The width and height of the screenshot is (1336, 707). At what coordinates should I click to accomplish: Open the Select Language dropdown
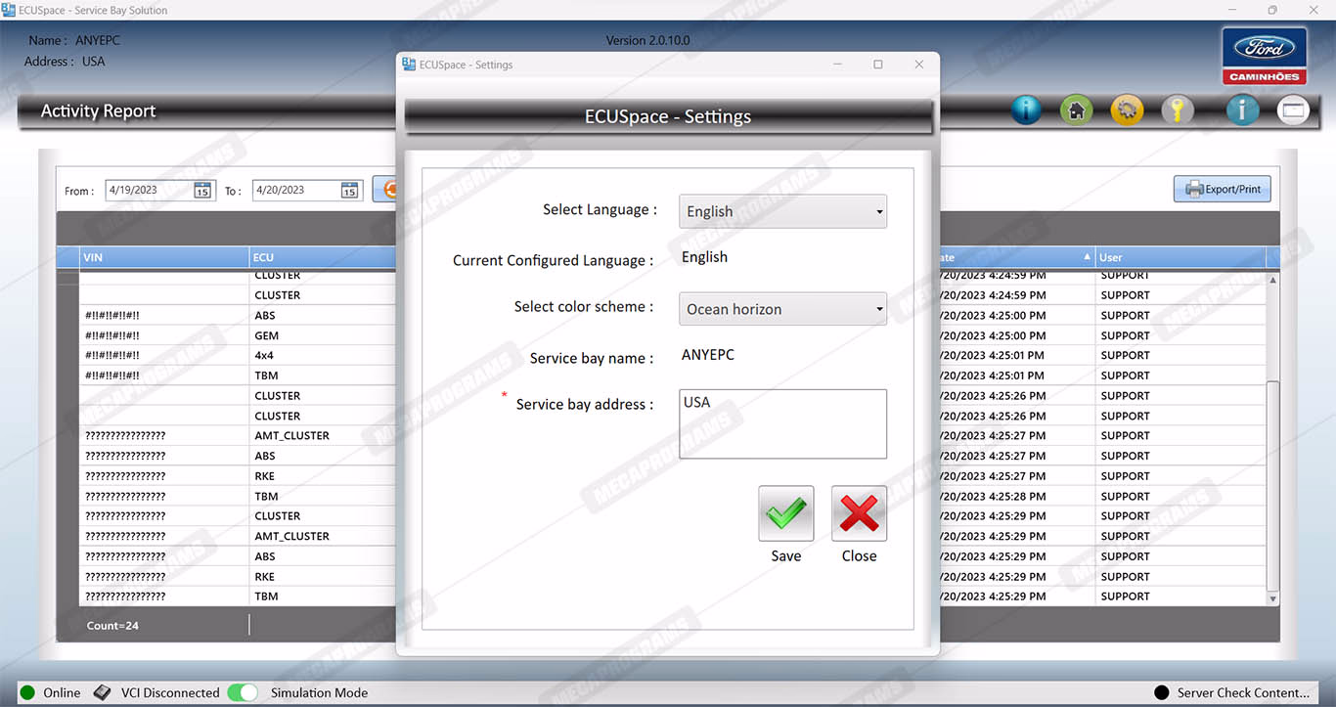click(782, 211)
